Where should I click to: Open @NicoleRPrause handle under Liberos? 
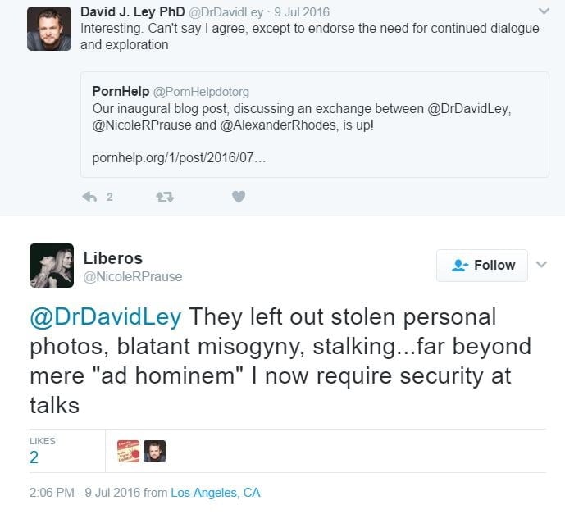(132, 277)
